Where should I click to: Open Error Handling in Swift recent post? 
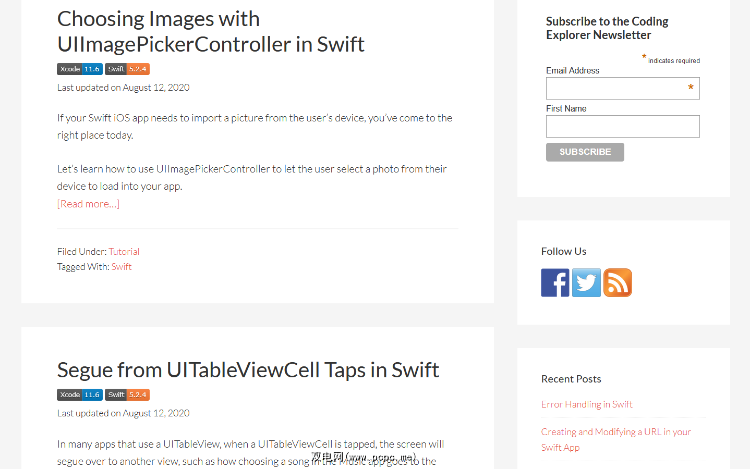[x=587, y=404]
